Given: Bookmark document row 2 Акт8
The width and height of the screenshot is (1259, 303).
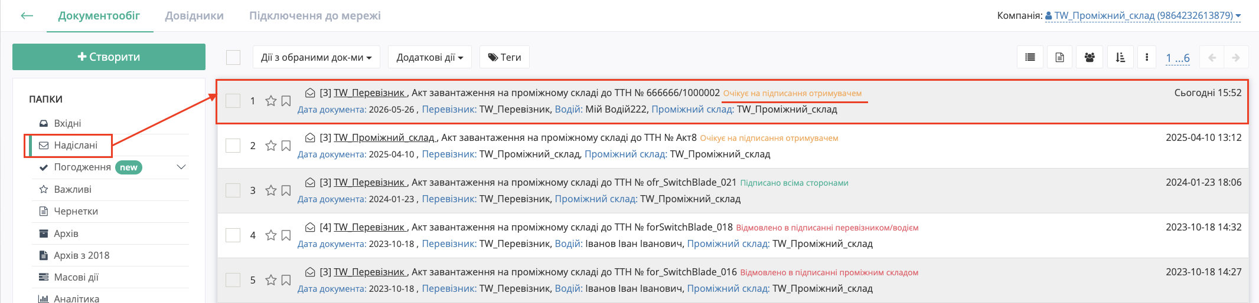Looking at the screenshot, I should [286, 146].
